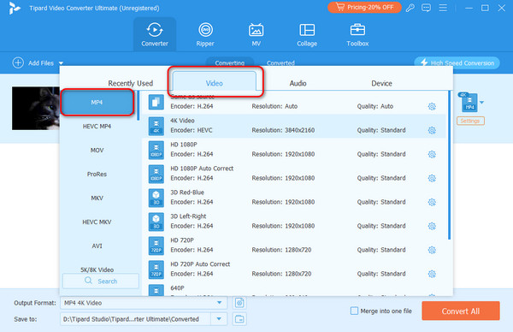The width and height of the screenshot is (513, 332).
Task: Choose HEVC MP4 in the format list
Action: coord(97,127)
